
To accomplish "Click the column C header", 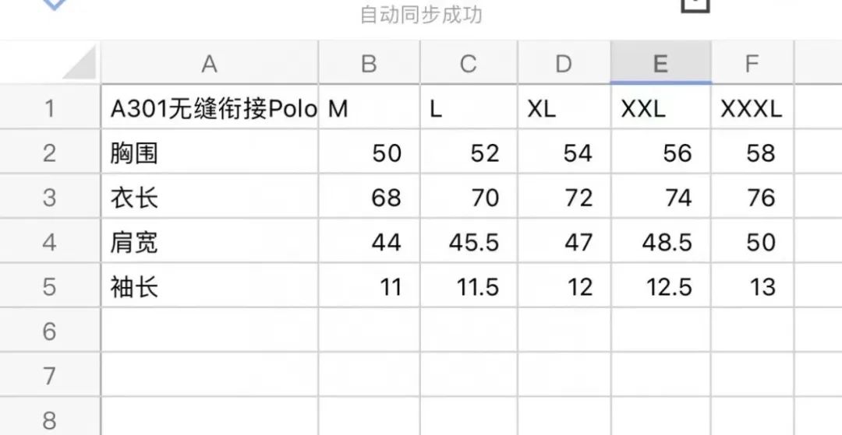I will pos(468,64).
